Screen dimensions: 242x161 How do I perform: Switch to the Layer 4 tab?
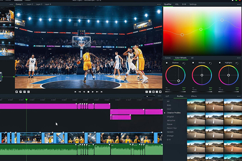pyautogui.click(x=48, y=4)
